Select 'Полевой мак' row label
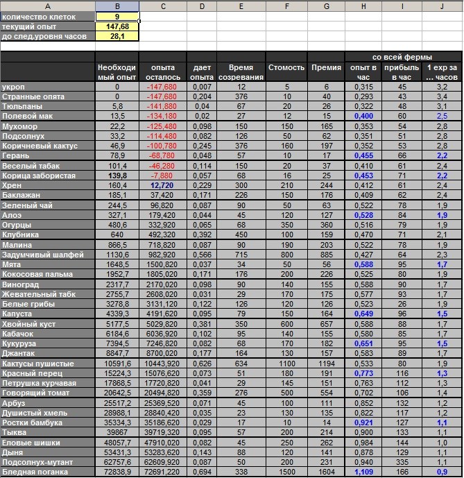This screenshot has width=464, height=478. [x=48, y=116]
